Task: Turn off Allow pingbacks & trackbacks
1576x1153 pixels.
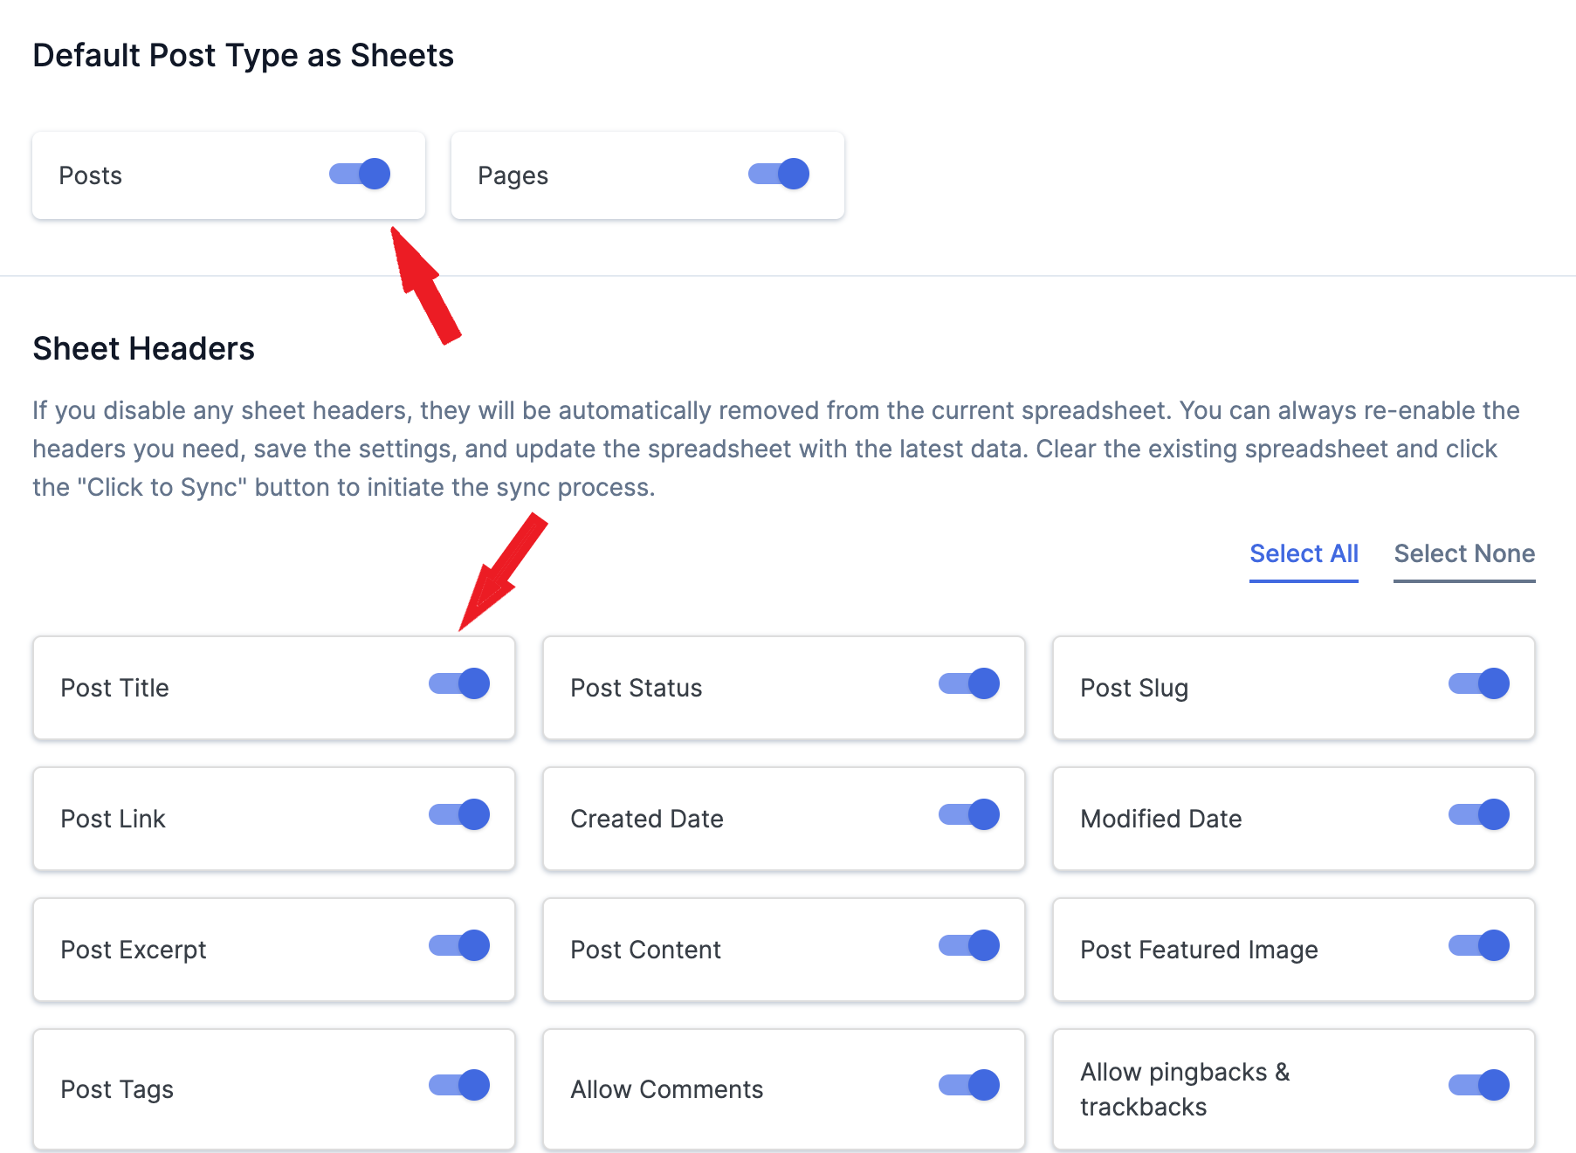Action: point(1477,1085)
